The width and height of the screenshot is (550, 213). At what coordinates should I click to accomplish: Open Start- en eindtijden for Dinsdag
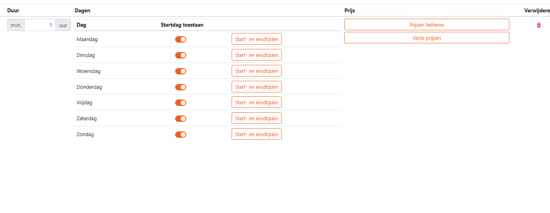257,55
